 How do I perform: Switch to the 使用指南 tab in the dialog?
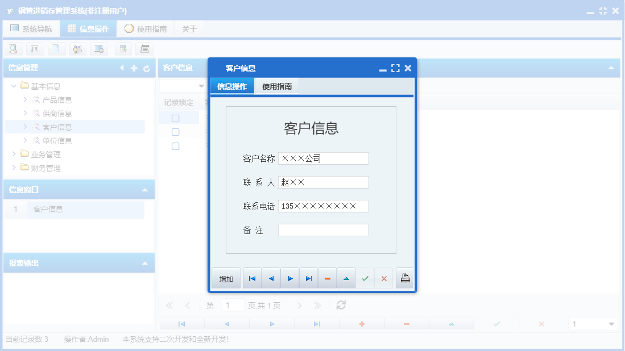click(x=277, y=86)
